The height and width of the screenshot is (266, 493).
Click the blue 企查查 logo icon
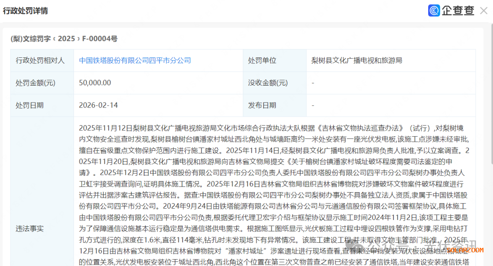(x=434, y=10)
